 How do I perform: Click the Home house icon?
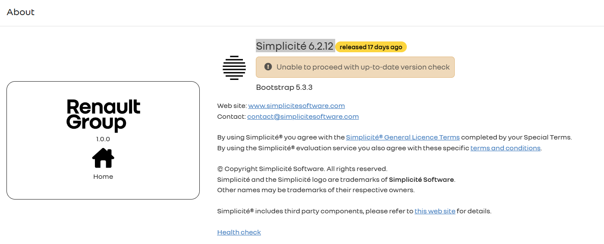point(103,158)
